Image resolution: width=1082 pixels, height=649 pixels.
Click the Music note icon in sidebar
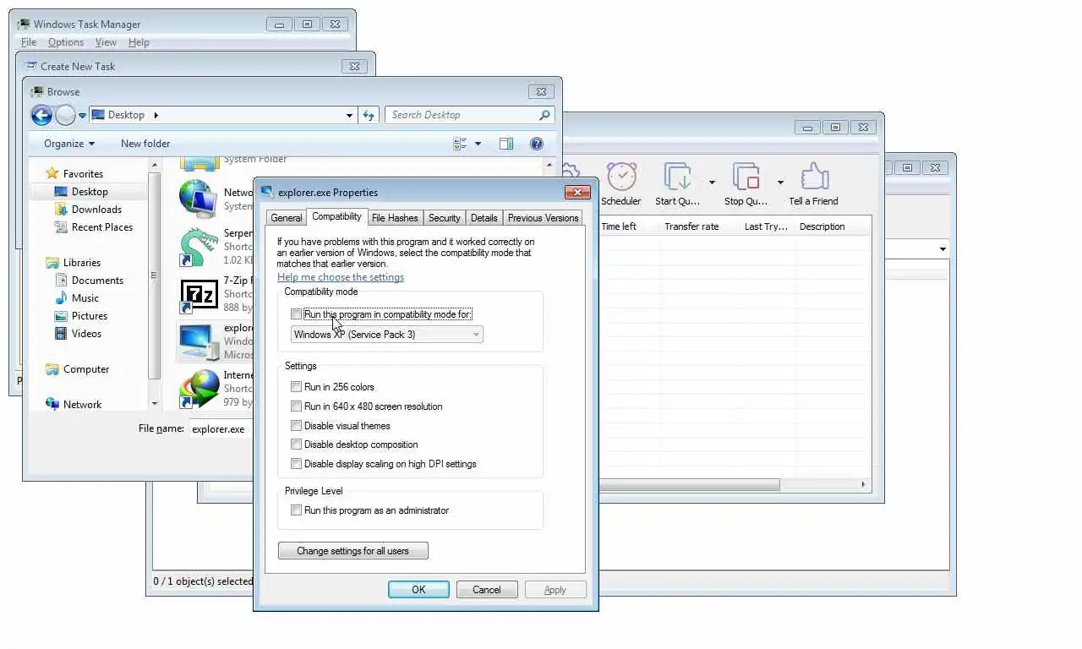(x=61, y=297)
